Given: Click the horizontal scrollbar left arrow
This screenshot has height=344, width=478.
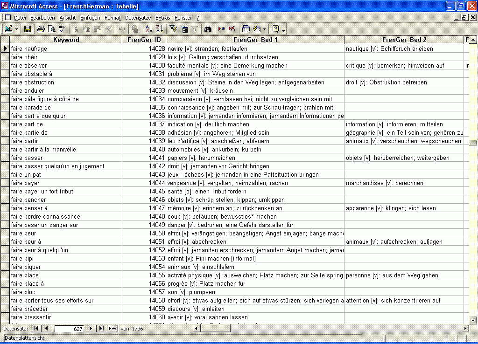Looking at the screenshot, I should (197, 329).
